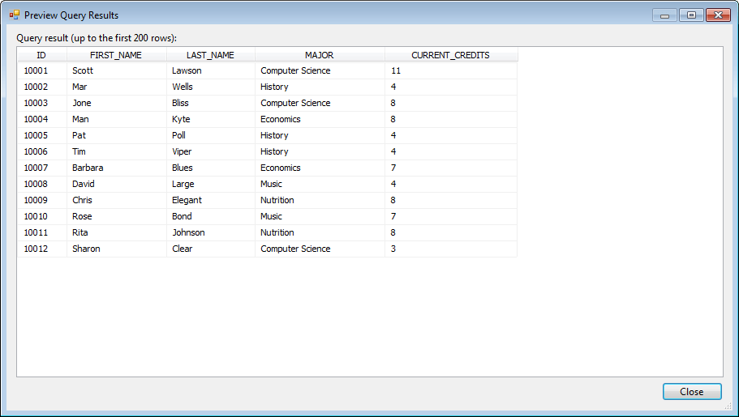Select Nutrition major in Johnson's row

(320, 233)
